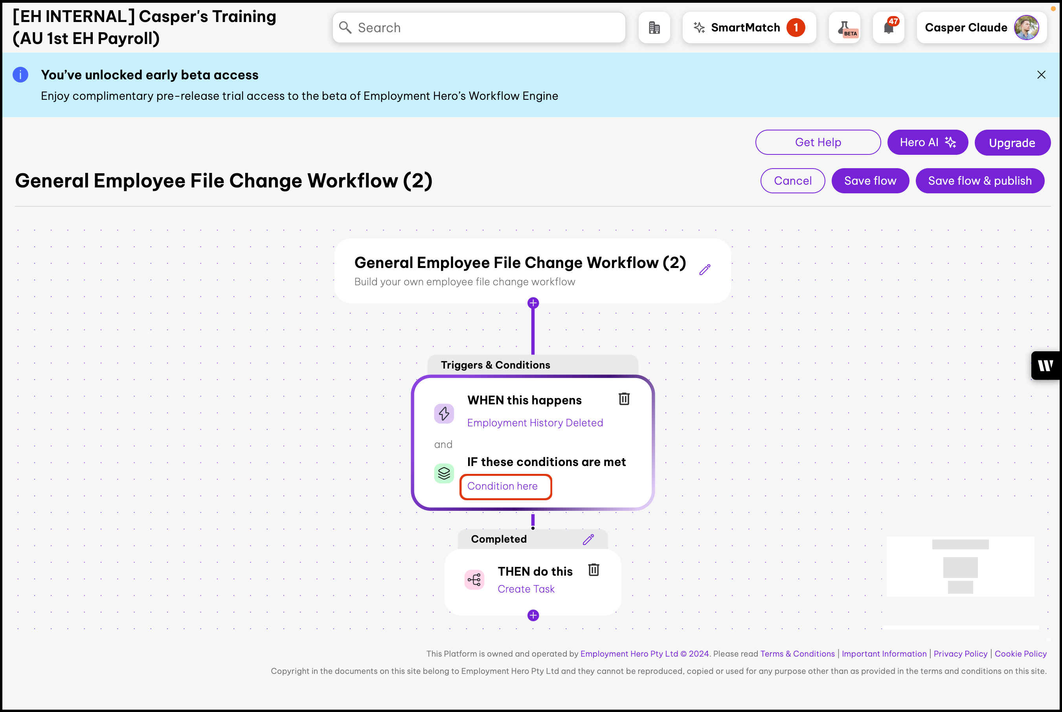Image resolution: width=1062 pixels, height=712 pixels.
Task: Click the Save flow button
Action: (x=870, y=181)
